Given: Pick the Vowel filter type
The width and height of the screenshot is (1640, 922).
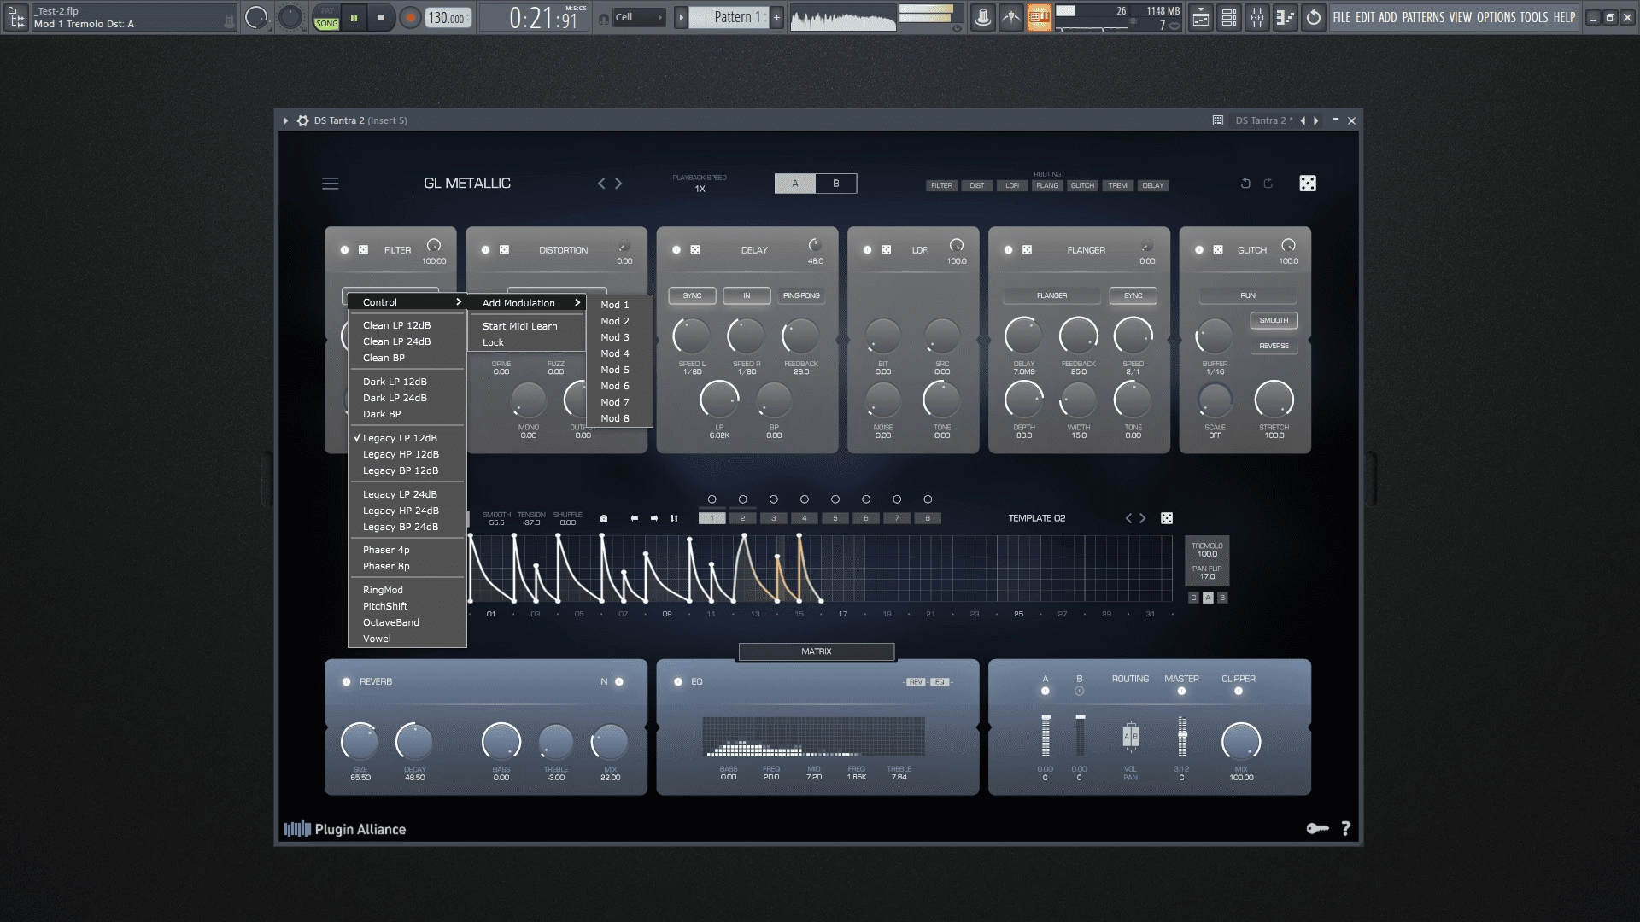Looking at the screenshot, I should pyautogui.click(x=407, y=639).
